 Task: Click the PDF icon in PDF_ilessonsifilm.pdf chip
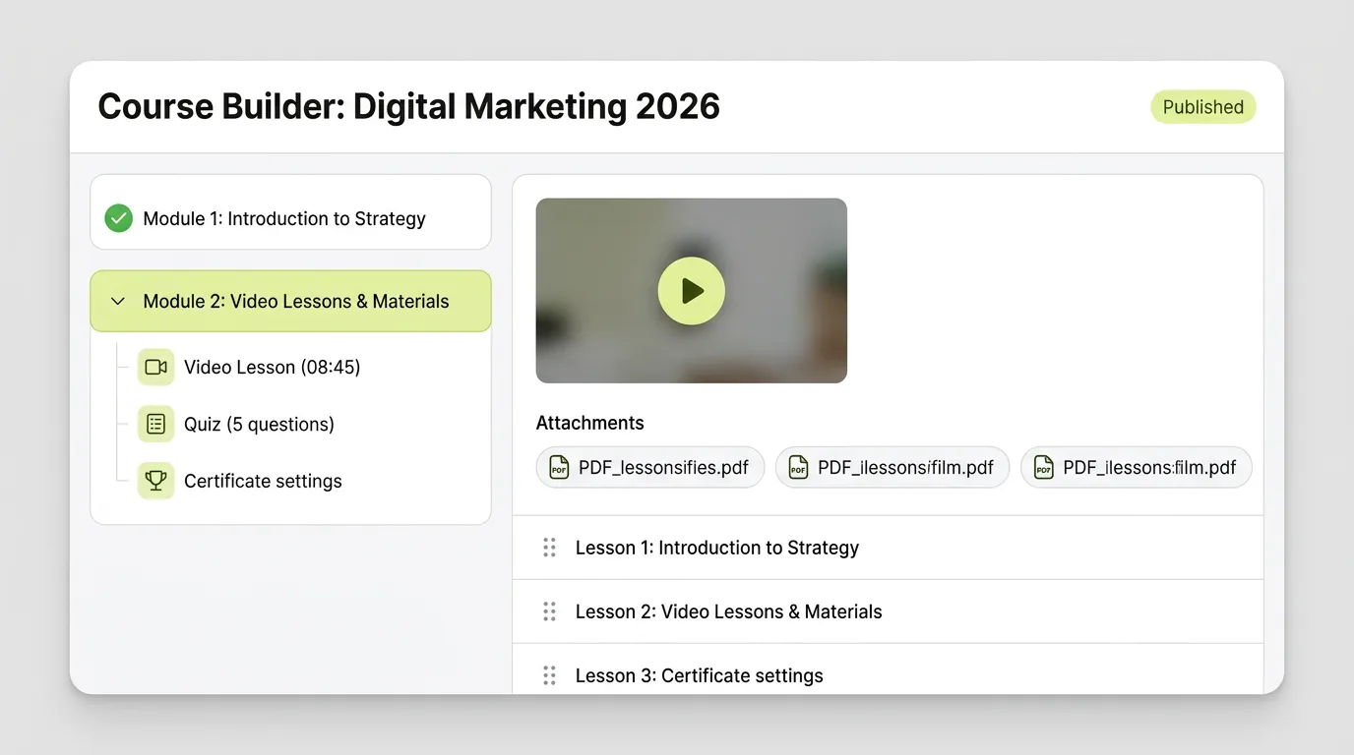click(x=798, y=468)
